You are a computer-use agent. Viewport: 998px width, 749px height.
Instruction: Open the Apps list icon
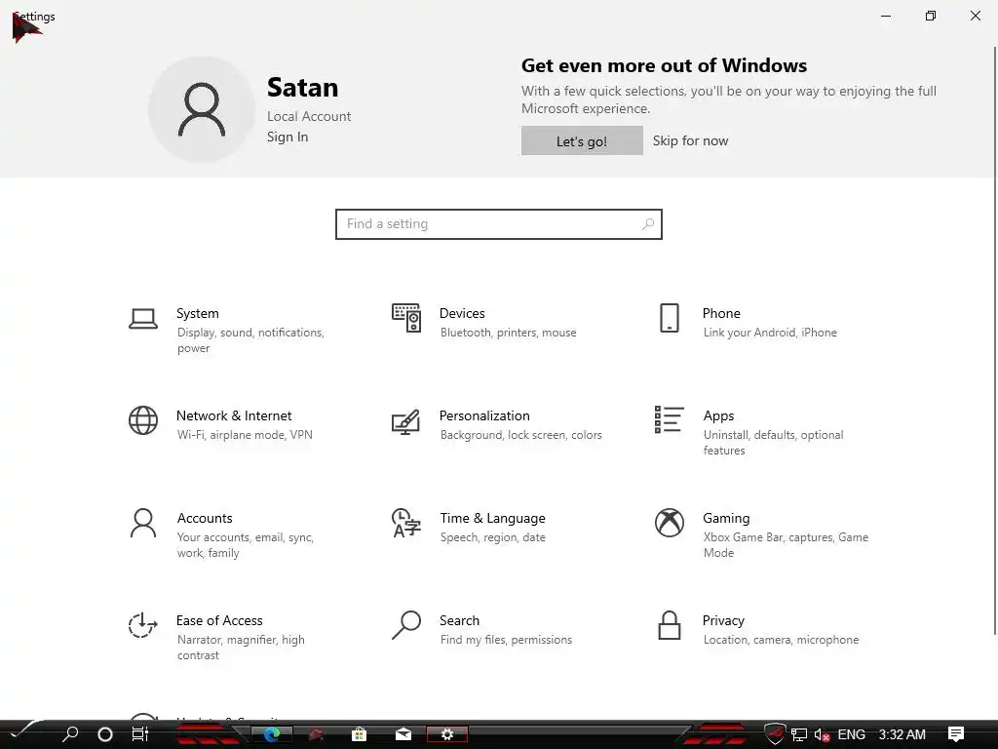[x=669, y=419]
